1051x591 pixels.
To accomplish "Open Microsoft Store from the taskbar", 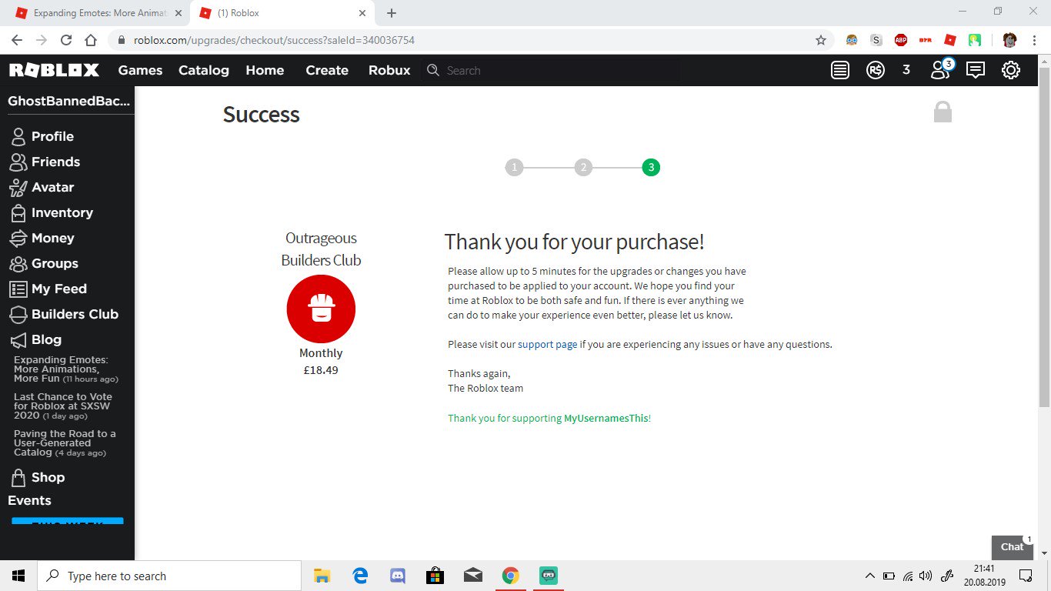I will click(435, 576).
